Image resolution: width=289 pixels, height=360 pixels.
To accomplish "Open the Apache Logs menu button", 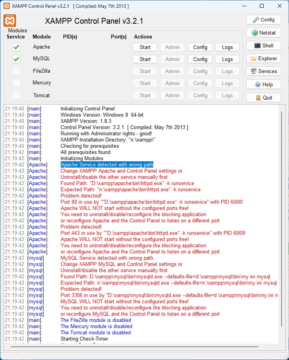I will coord(227,47).
